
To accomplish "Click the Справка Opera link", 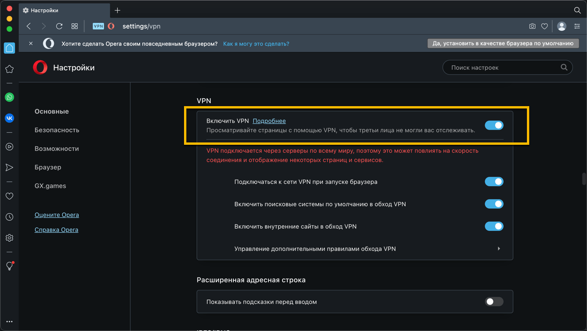I will (56, 230).
